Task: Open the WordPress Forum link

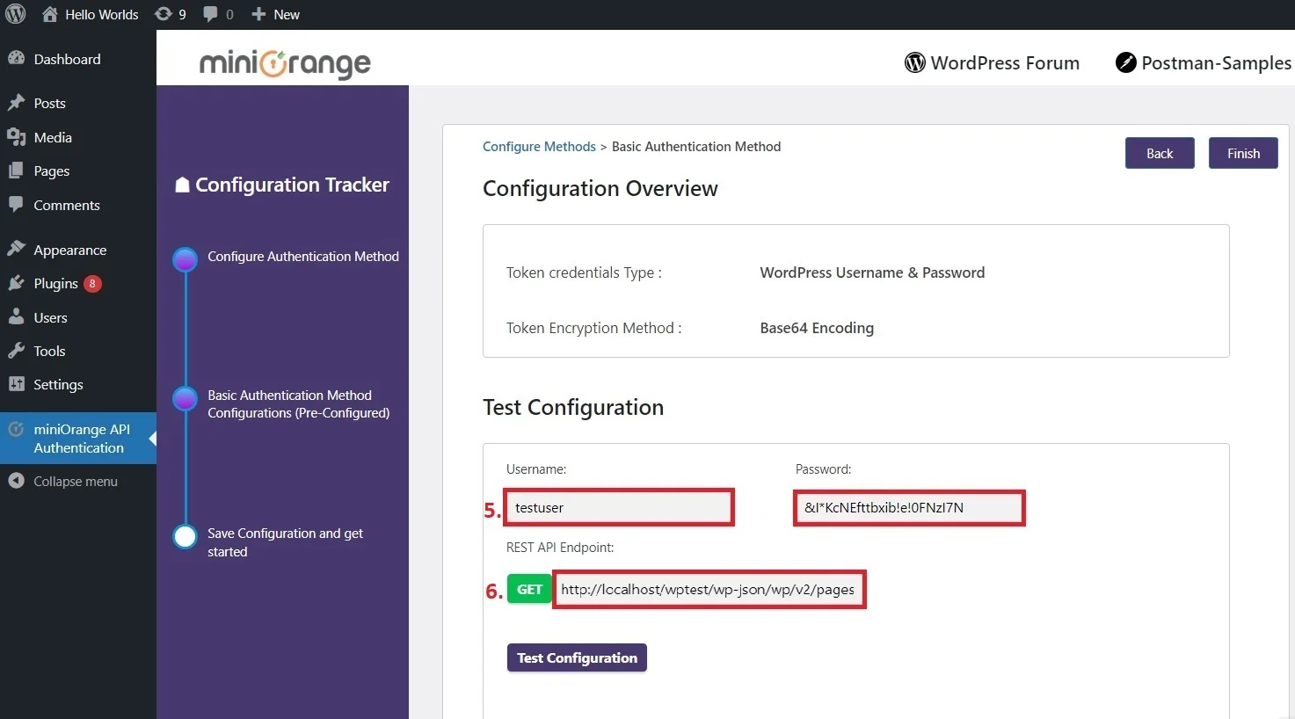Action: 1005,63
